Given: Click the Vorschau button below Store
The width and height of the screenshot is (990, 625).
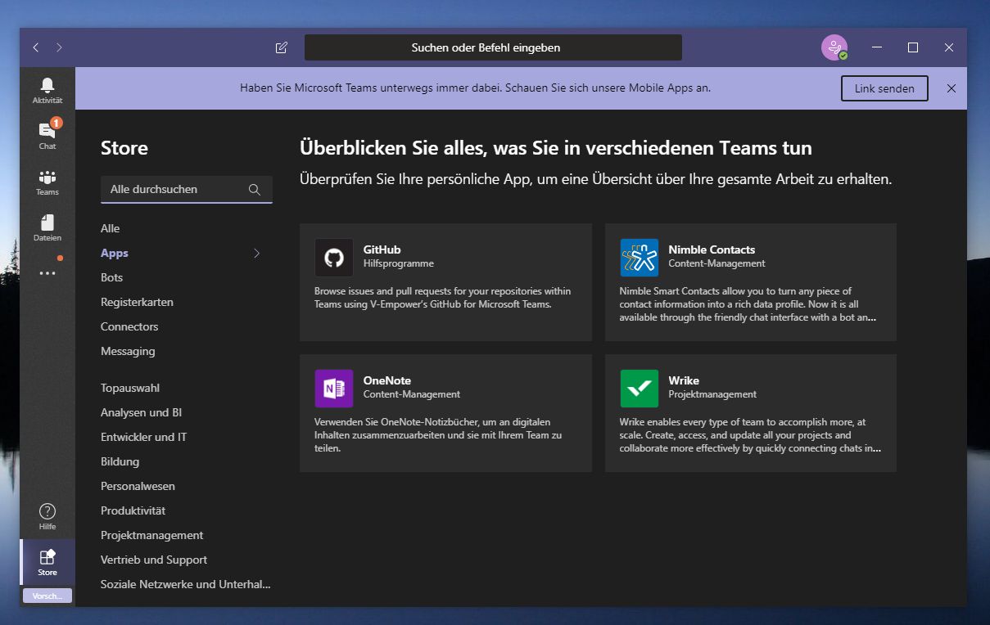Looking at the screenshot, I should [x=47, y=596].
